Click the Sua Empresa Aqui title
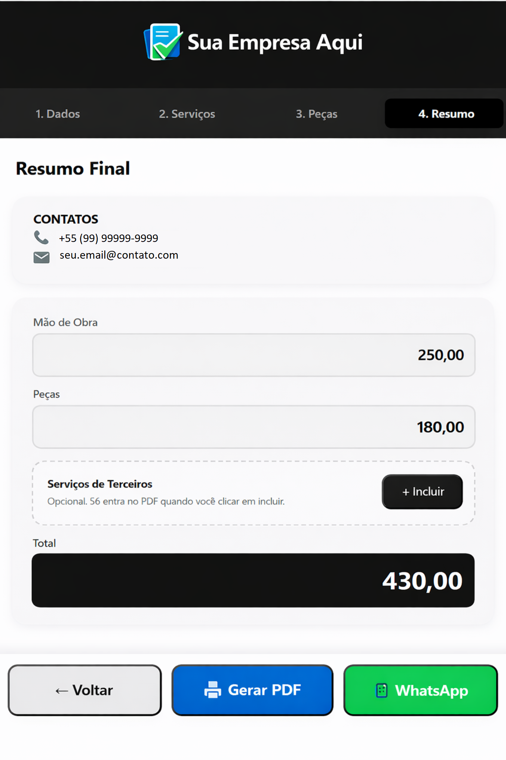This screenshot has height=760, width=506. [x=275, y=42]
